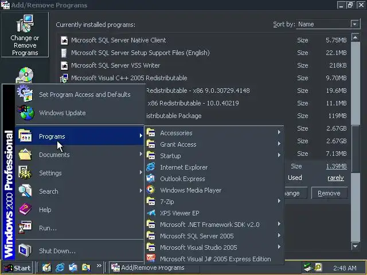Click the Internet Explorer icon in Programs submenu
The height and width of the screenshot is (275, 367).
pos(151,167)
